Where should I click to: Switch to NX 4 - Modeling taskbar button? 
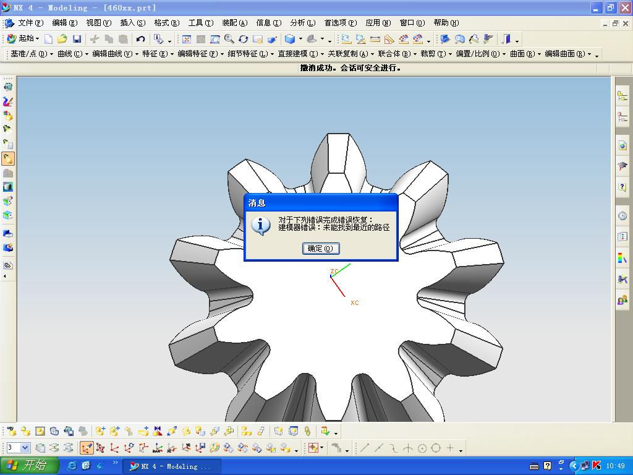click(172, 466)
